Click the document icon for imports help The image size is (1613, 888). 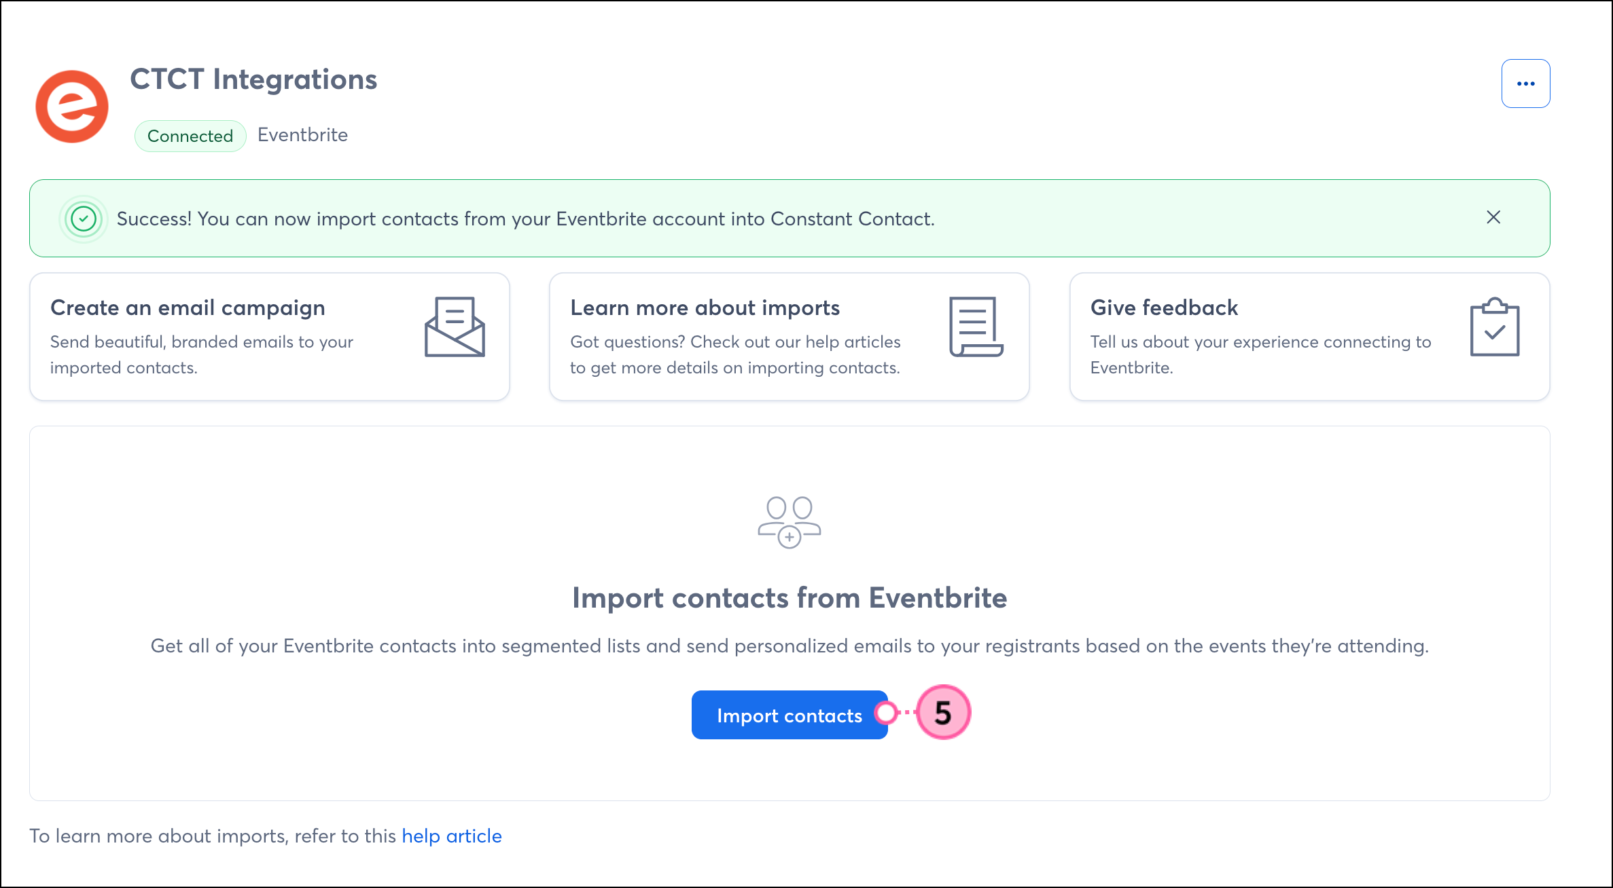coord(976,327)
